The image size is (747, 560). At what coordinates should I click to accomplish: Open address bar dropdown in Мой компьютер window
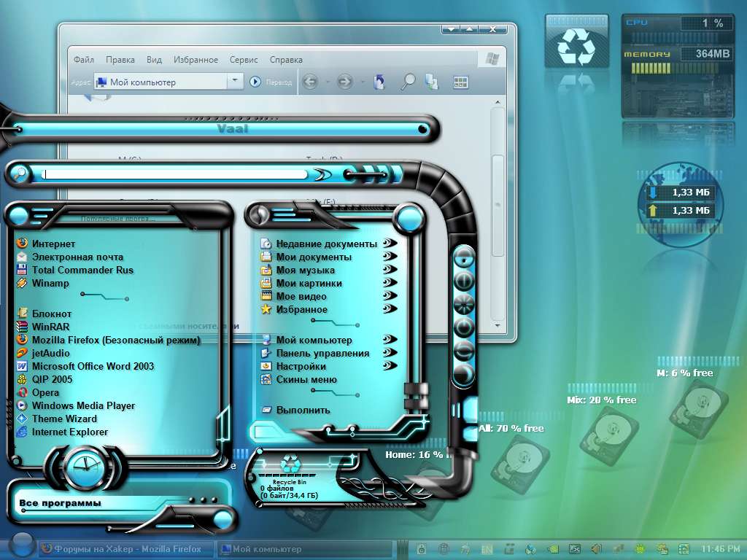coord(234,82)
